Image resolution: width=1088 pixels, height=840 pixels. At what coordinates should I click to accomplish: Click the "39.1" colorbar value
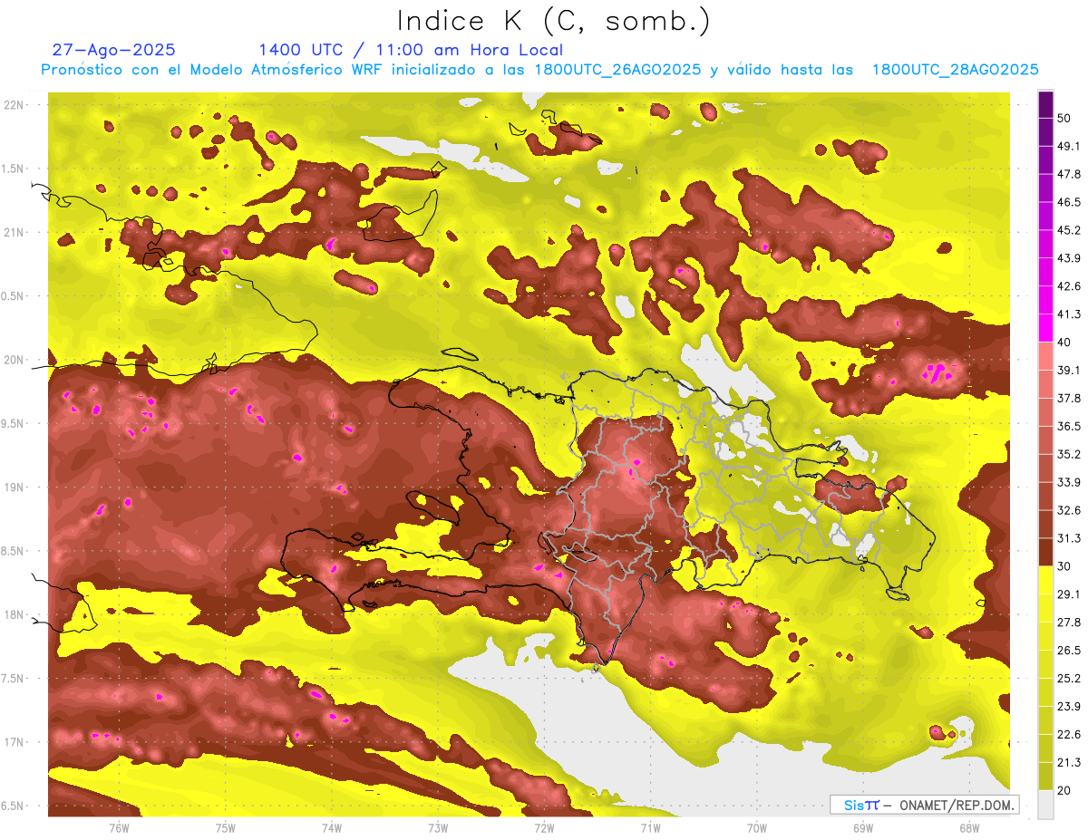[1069, 370]
